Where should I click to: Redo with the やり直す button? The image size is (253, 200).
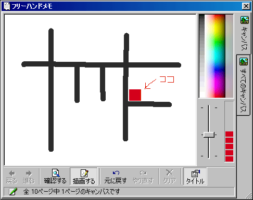(x=143, y=177)
